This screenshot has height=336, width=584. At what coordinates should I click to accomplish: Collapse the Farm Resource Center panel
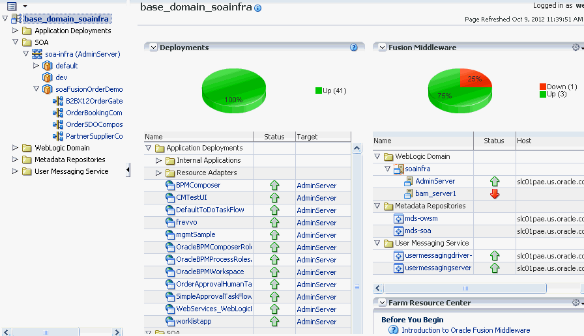[382, 303]
